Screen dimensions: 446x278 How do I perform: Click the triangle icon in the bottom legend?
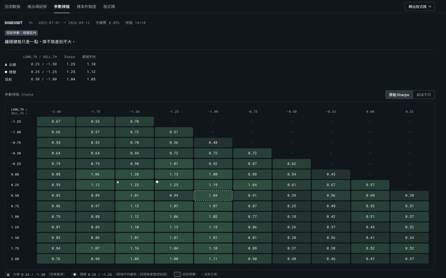[x=8, y=274]
